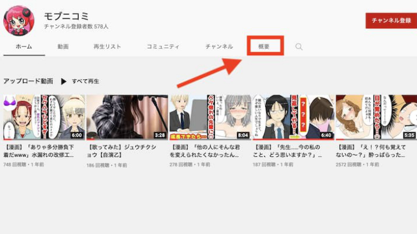
Task: Click title 「え!?何も覚えてないの〜?」
Action: pyautogui.click(x=371, y=151)
